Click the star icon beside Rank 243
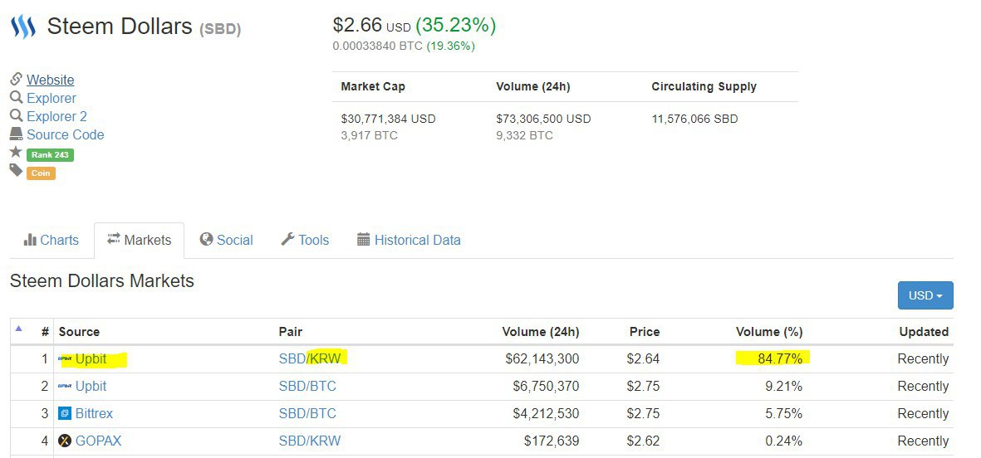This screenshot has width=981, height=458. pyautogui.click(x=16, y=152)
